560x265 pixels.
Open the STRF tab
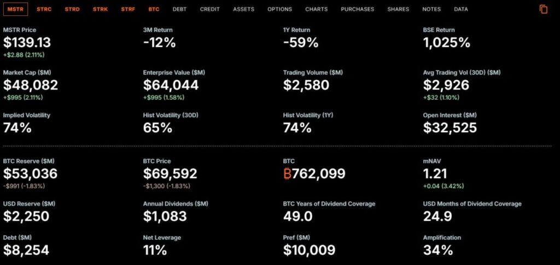pyautogui.click(x=128, y=9)
